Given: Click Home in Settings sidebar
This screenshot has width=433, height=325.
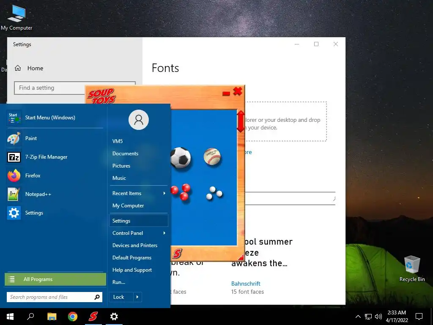Looking at the screenshot, I should pyautogui.click(x=35, y=68).
